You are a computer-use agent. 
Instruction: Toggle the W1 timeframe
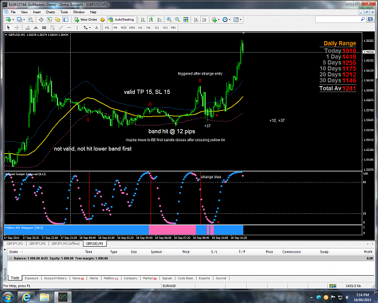click(x=165, y=27)
